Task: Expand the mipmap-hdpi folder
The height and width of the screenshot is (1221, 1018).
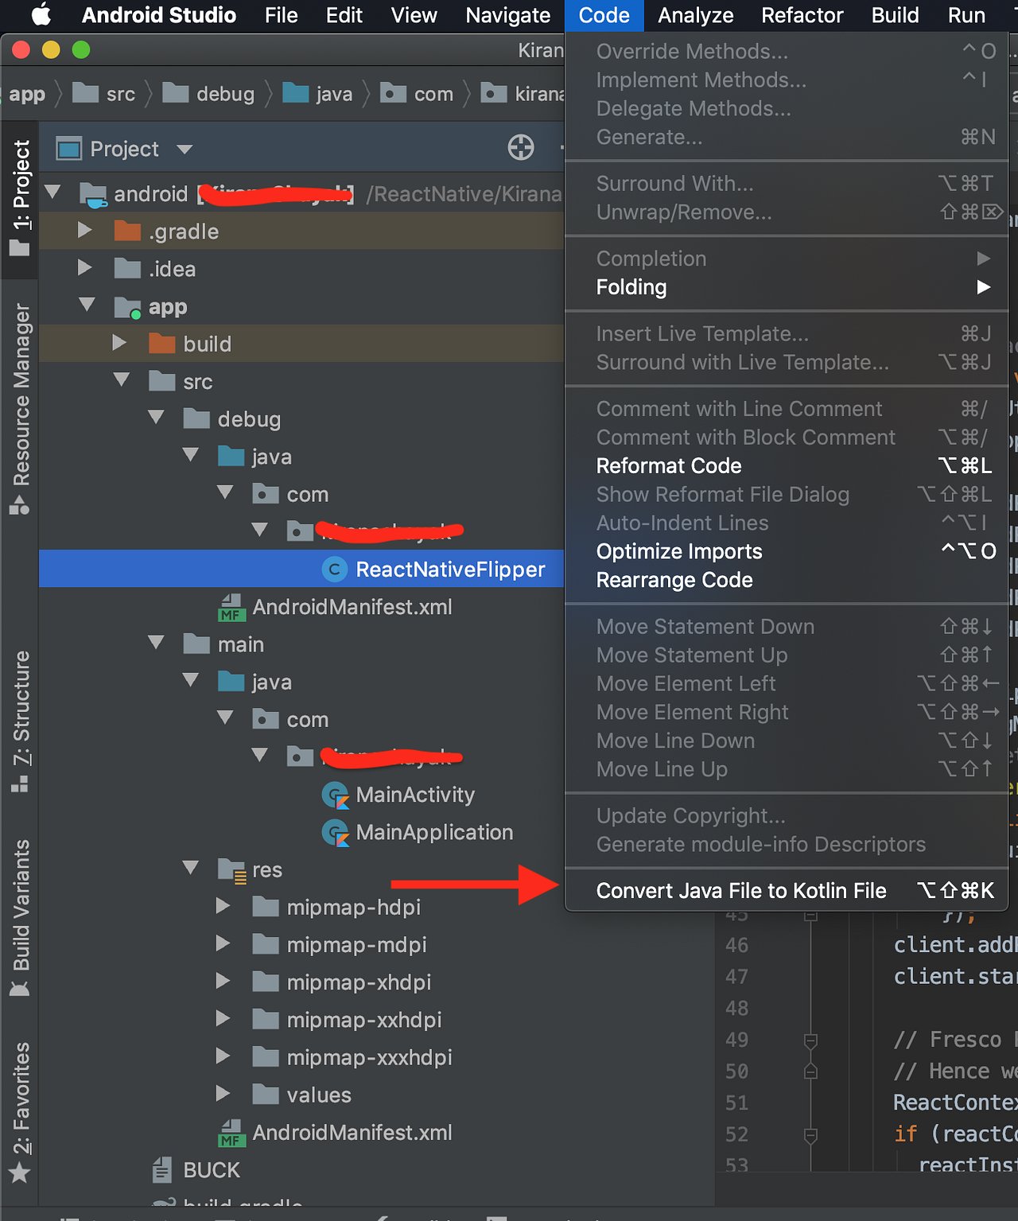Action: pos(223,906)
